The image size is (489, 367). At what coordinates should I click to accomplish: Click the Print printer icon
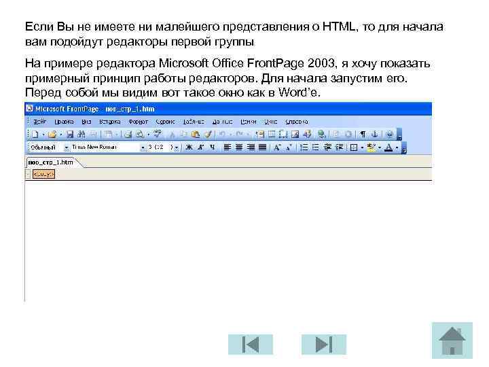point(128,135)
